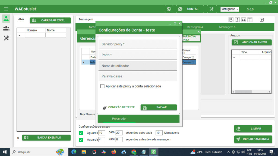Screen dimensions: 278x156
Task: Open the notification center icon
Action: pos(271,152)
